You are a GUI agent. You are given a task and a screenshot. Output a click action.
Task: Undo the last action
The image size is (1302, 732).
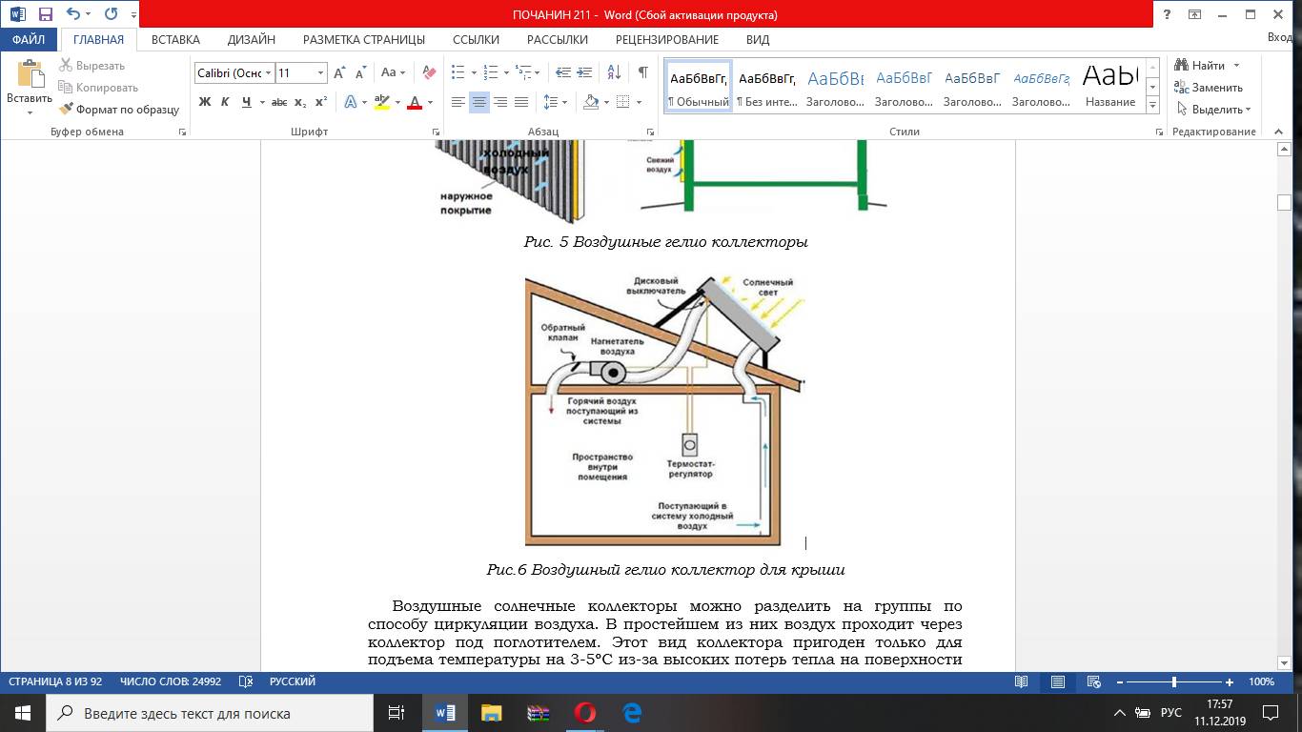coord(73,14)
